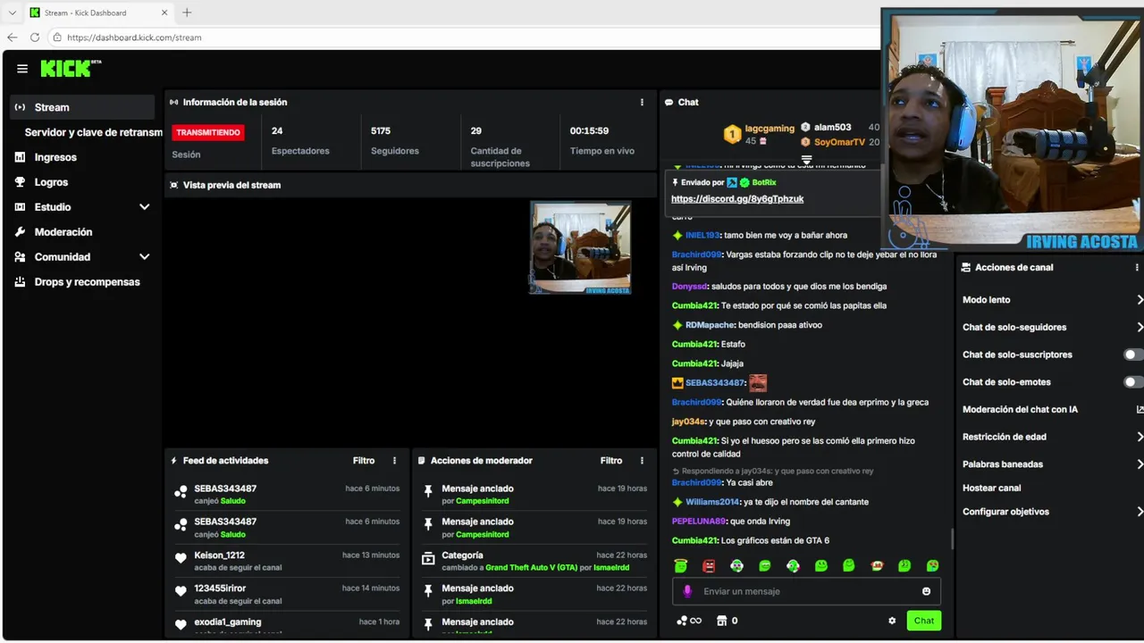Viewport: 1144px width, 643px height.
Task: Open browser tab search dropdown arrow
Action: (x=12, y=13)
